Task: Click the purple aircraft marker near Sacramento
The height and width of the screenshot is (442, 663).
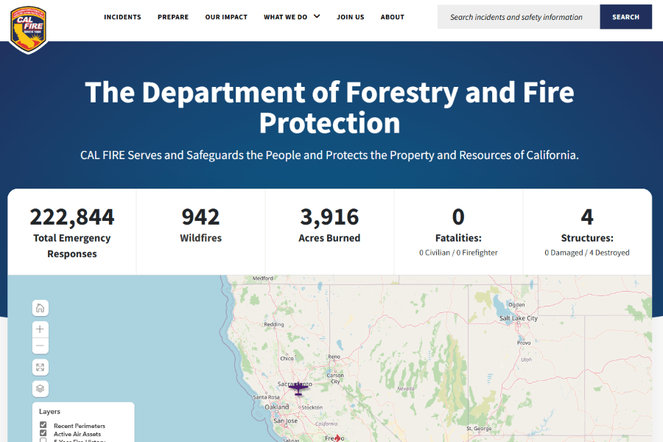Action: [x=298, y=388]
